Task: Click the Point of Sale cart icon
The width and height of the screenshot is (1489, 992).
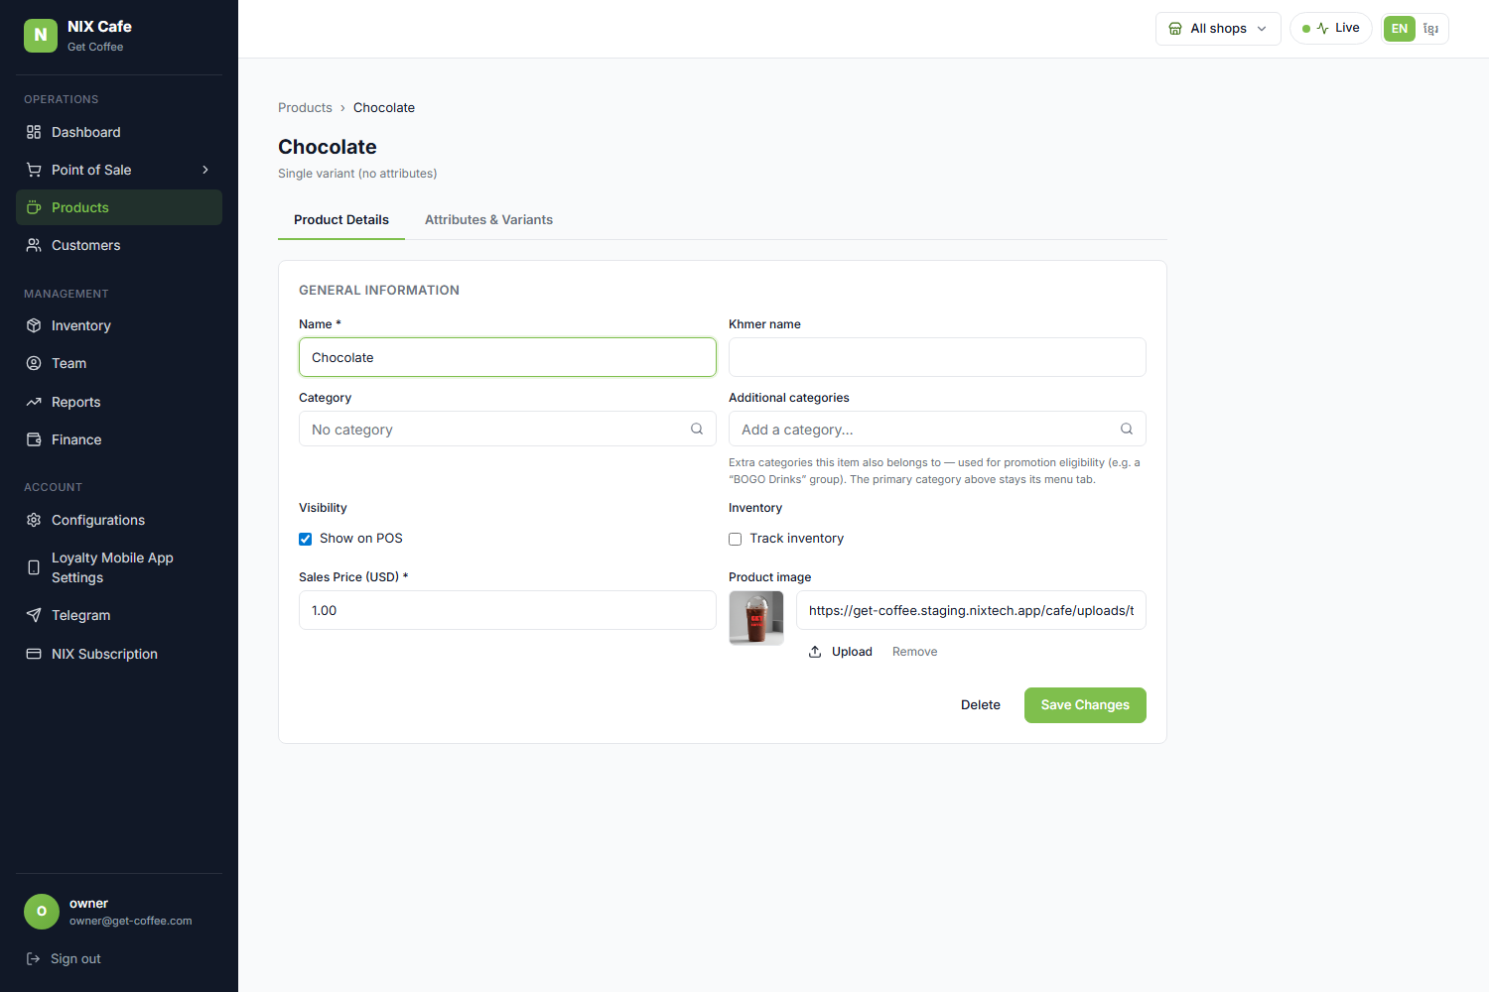Action: [34, 170]
